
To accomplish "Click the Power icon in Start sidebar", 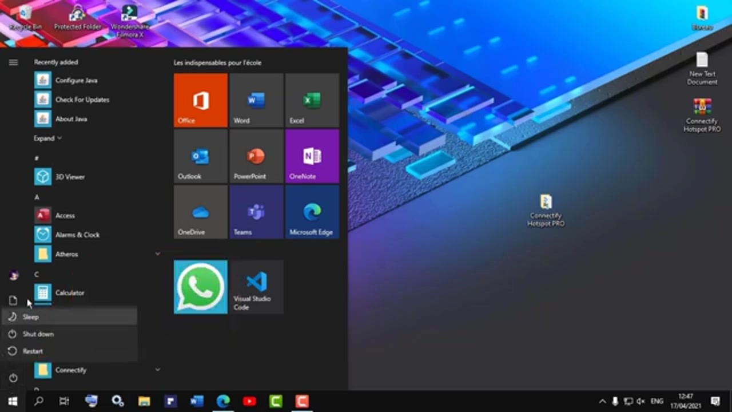I will coord(13,378).
